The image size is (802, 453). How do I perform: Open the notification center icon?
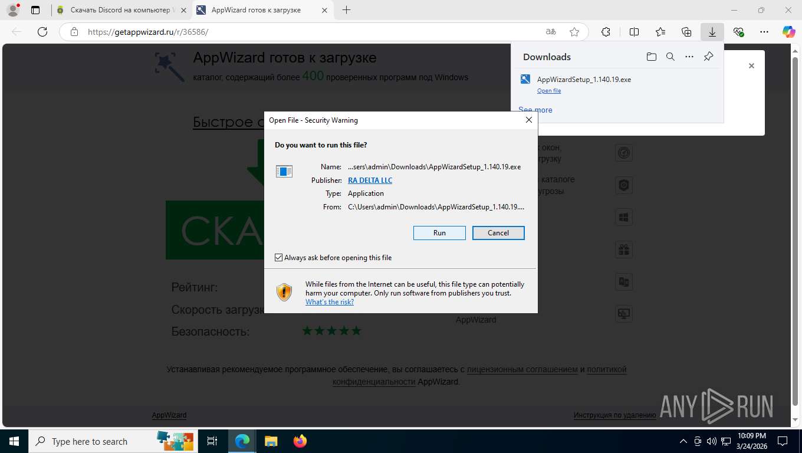click(783, 441)
